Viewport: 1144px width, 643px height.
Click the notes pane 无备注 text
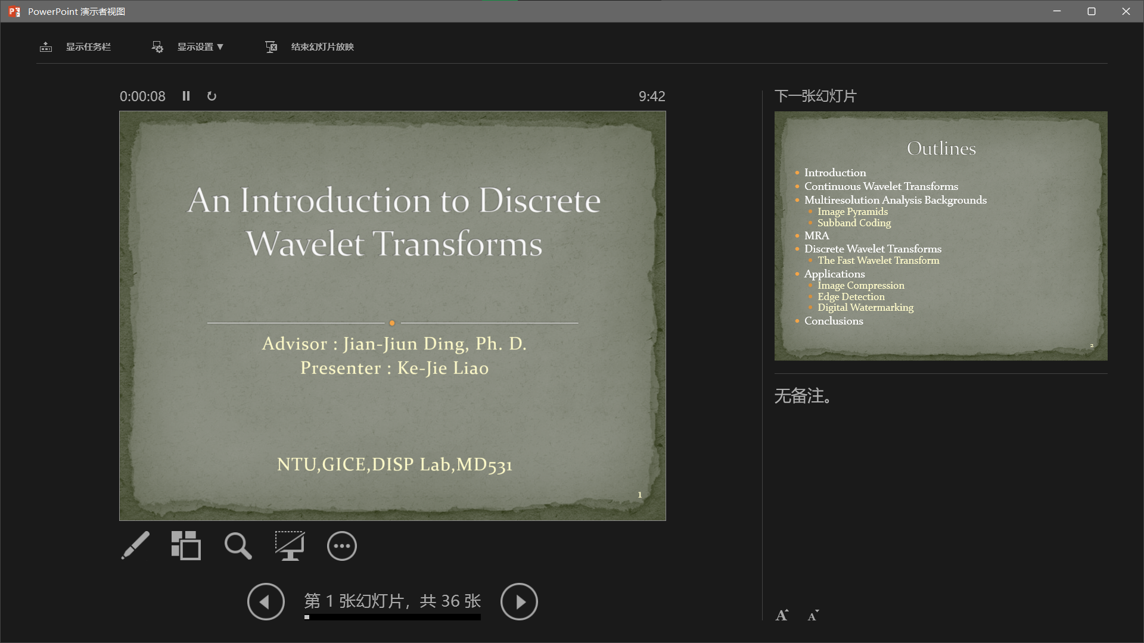coord(803,396)
